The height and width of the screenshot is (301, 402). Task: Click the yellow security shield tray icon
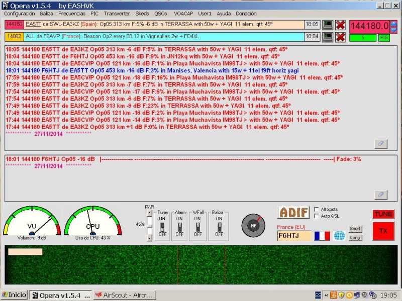[x=341, y=295]
